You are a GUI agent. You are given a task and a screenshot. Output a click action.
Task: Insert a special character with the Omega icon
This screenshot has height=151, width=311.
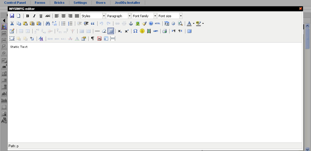[x=135, y=31]
